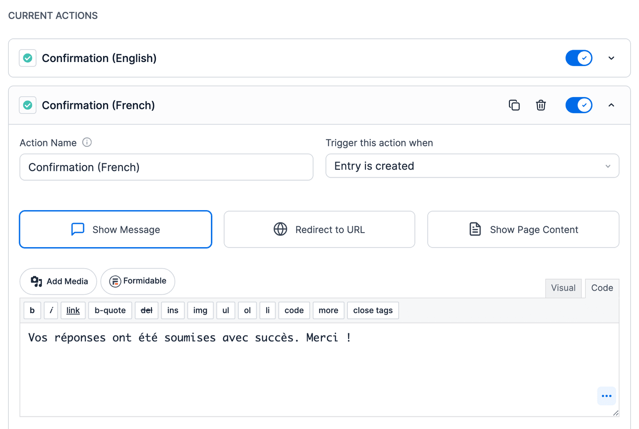Click the close tags button
Viewport: 639px width, 429px height.
click(373, 310)
